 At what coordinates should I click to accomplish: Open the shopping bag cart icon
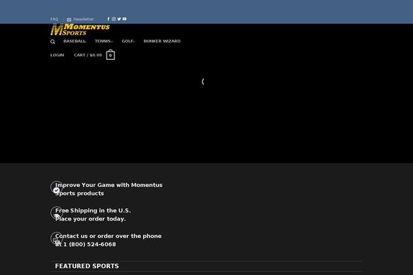(x=110, y=55)
